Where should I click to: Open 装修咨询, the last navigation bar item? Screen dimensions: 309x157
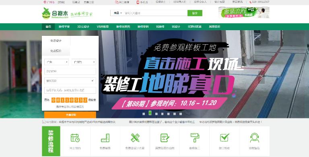[214, 27]
